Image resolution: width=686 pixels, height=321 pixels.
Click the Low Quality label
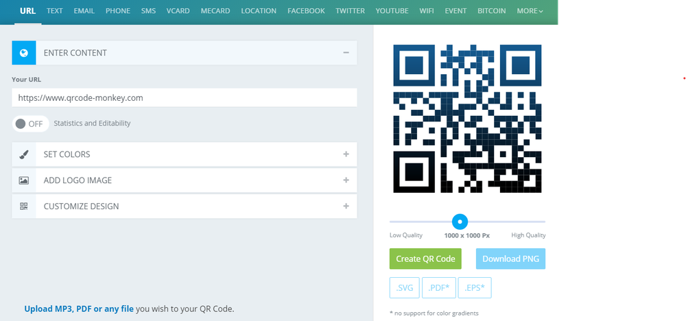[x=406, y=235]
